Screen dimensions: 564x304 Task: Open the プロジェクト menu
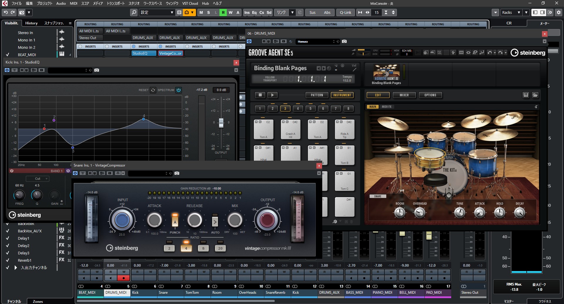pos(45,3)
